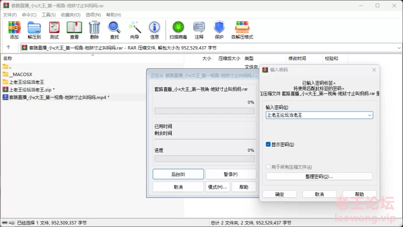403x227 pixels.
Task: Click the WinRAR icon in the title bar
Action: 6,6
